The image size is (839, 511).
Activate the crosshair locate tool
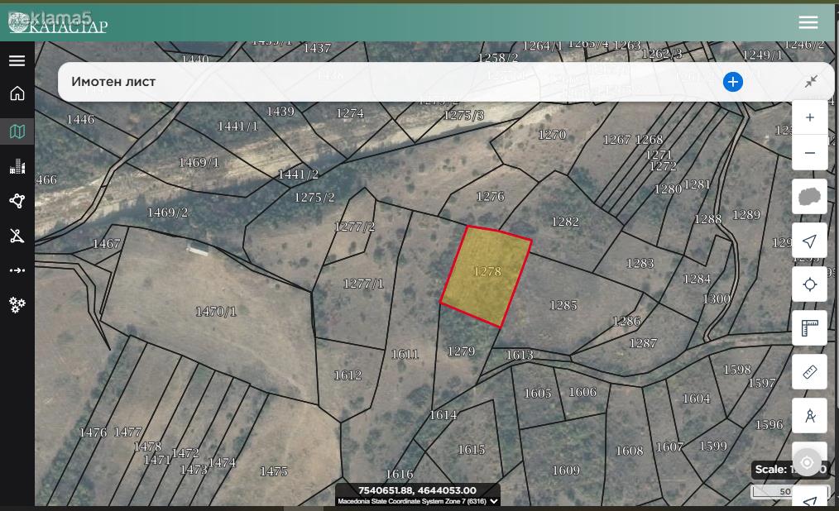click(x=809, y=284)
